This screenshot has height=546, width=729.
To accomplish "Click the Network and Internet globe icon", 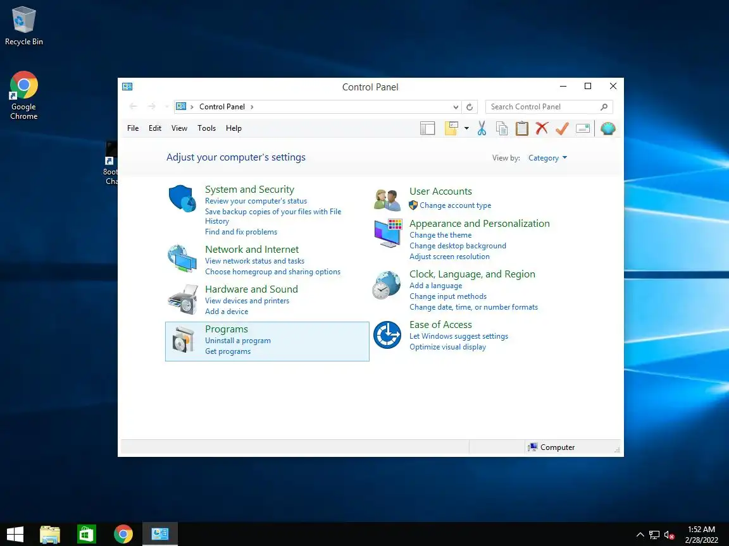I will [x=182, y=258].
